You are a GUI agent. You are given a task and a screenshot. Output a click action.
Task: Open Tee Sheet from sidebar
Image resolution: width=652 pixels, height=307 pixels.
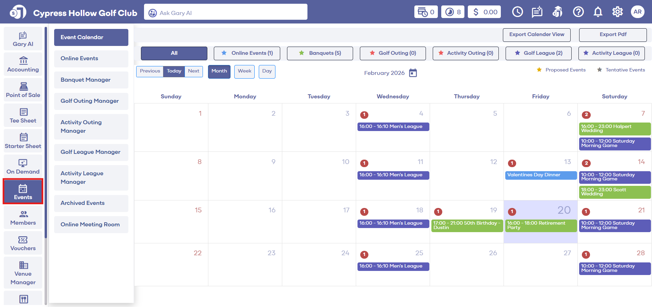pos(23,115)
